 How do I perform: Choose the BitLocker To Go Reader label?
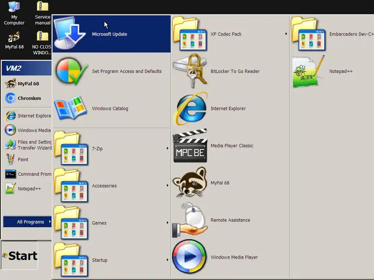(x=235, y=71)
